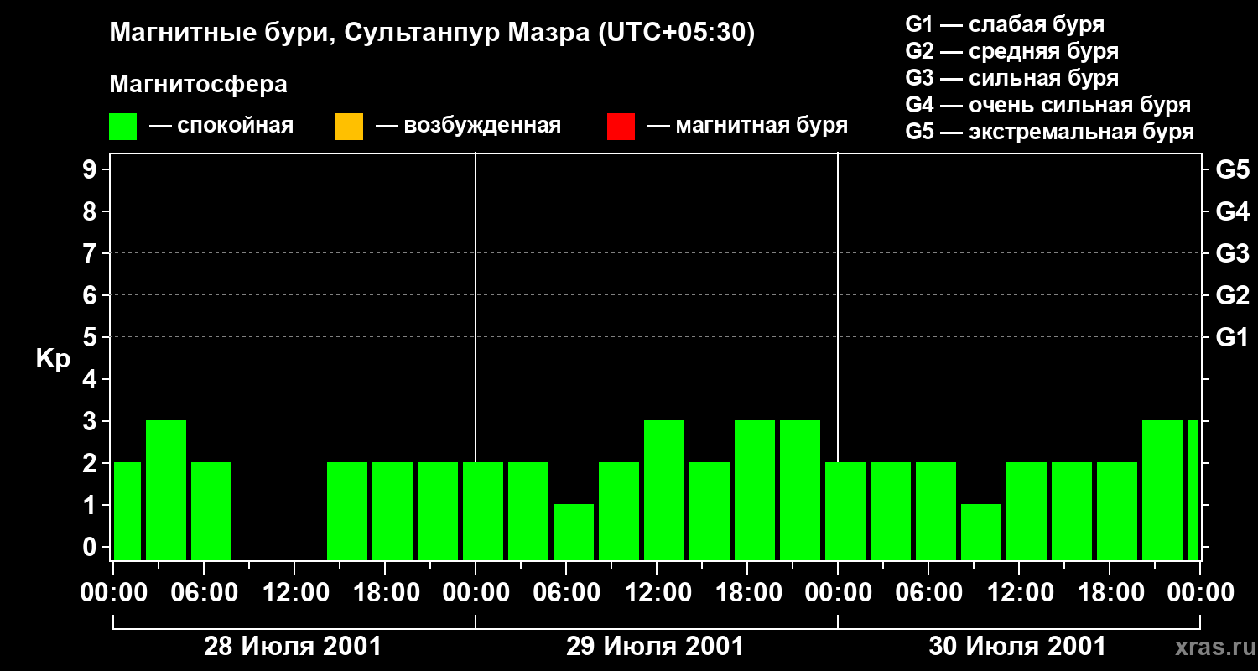Click the '06:00' time label under 30 July
The image size is (1258, 671).
click(x=928, y=592)
